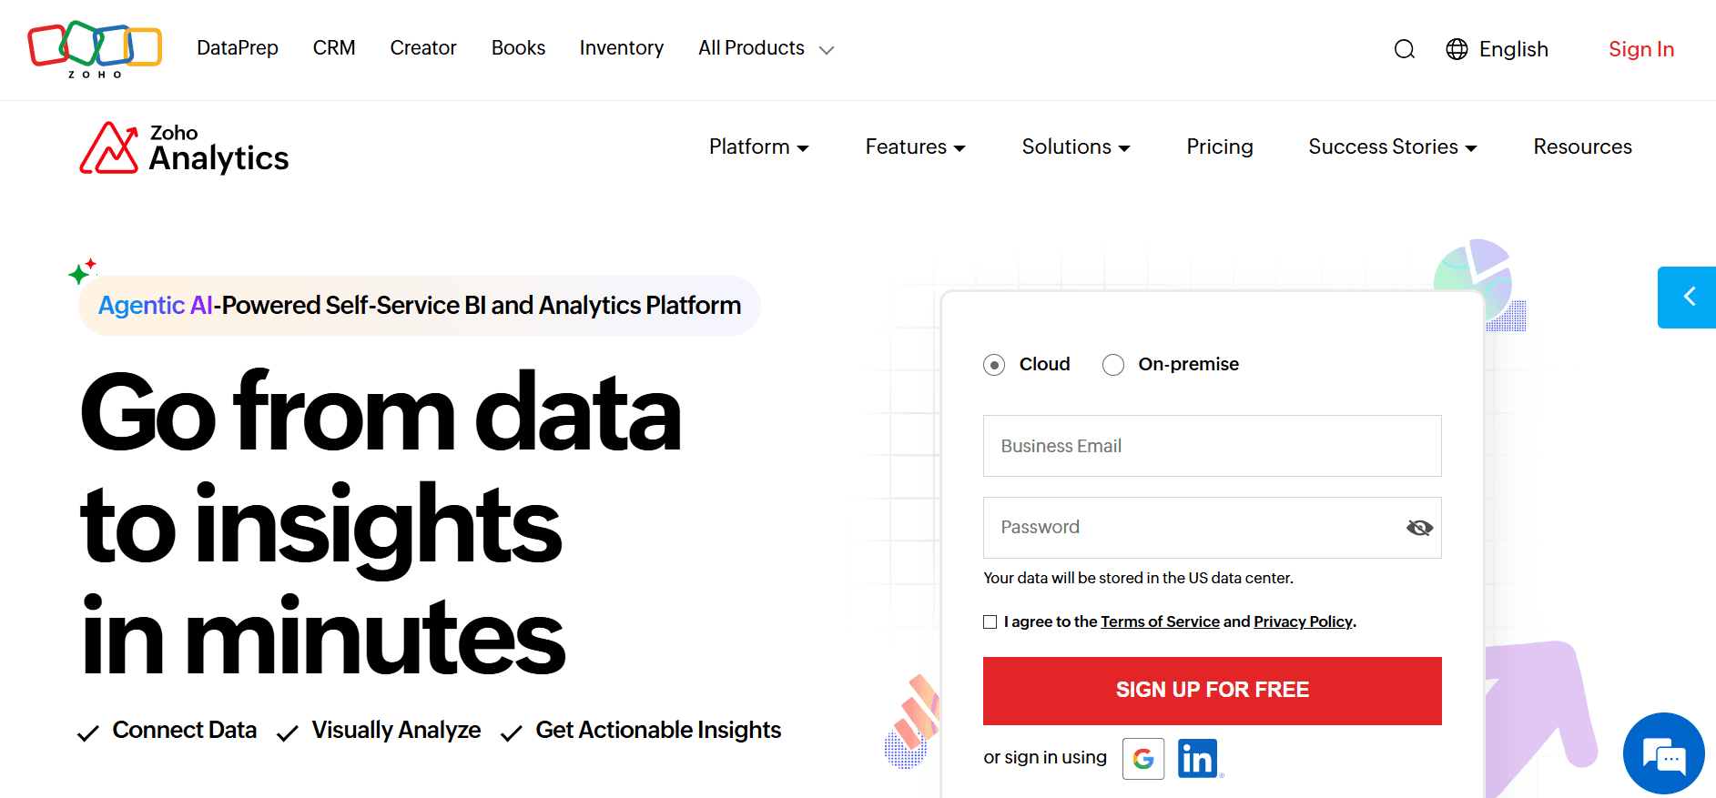Open the search magnifier icon

(1404, 49)
